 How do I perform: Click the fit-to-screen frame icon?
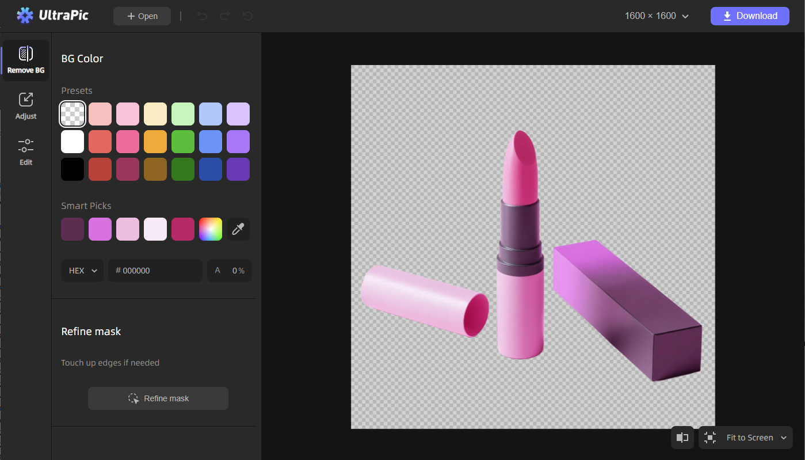tap(710, 438)
